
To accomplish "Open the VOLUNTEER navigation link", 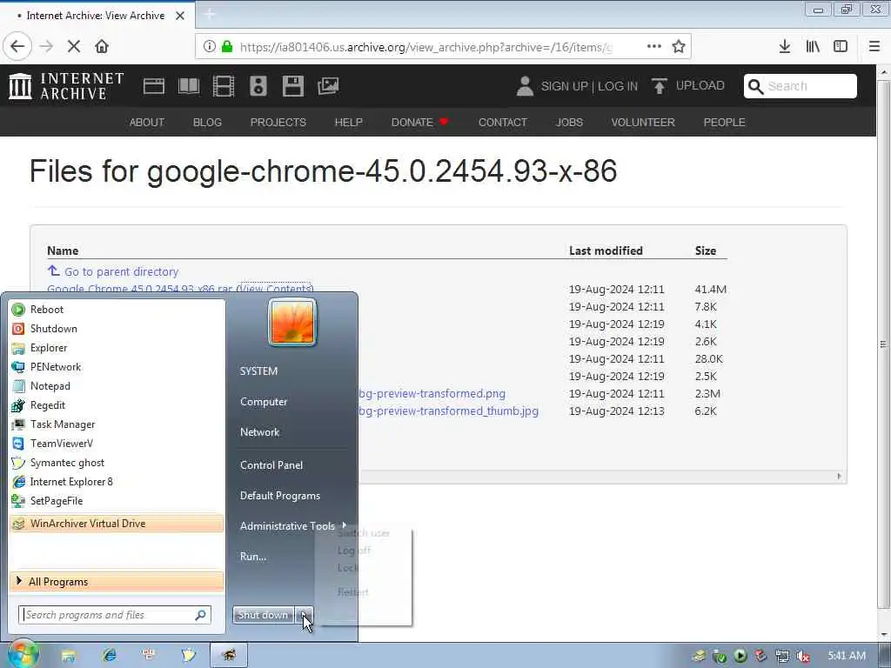I will tap(643, 122).
